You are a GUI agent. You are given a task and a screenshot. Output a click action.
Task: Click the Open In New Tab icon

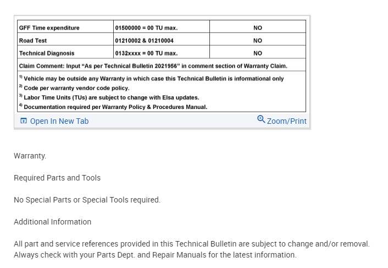[x=24, y=121]
